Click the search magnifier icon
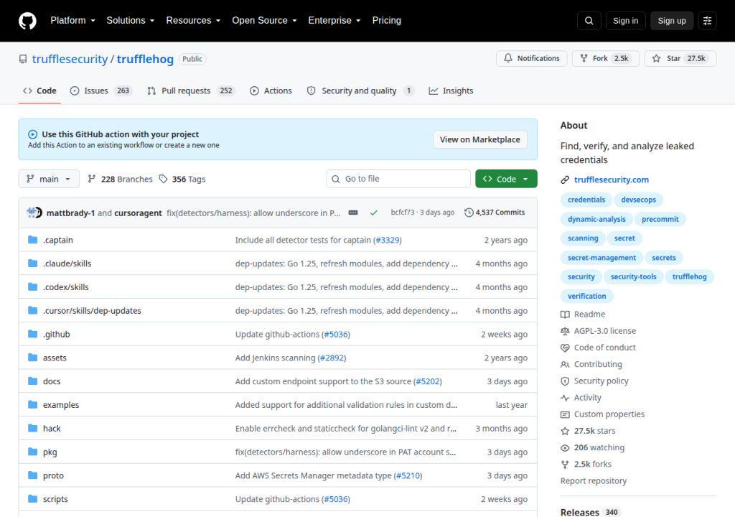This screenshot has width=735, height=517. coord(589,21)
